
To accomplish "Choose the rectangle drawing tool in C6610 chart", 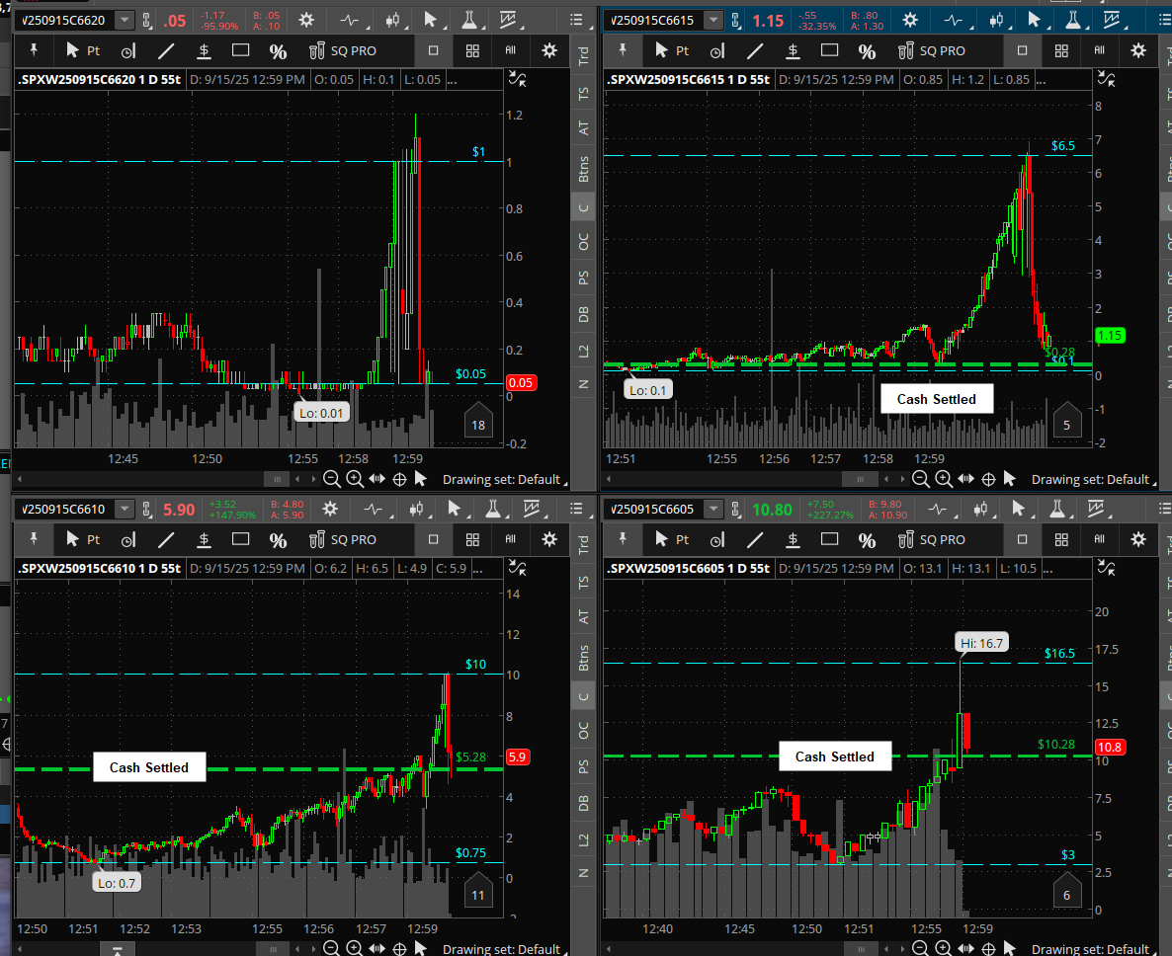I will pos(240,539).
